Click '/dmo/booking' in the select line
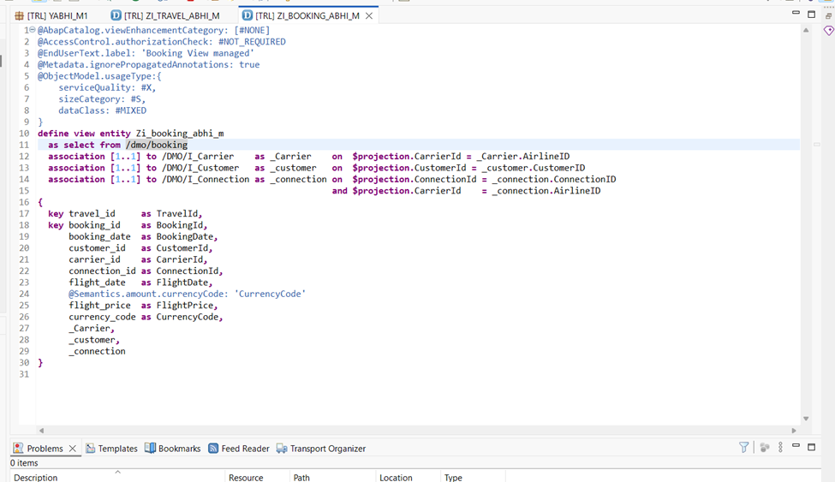The image size is (835, 482). pyautogui.click(x=157, y=145)
